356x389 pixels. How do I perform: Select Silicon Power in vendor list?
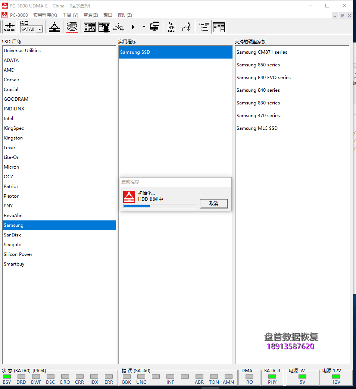59,254
